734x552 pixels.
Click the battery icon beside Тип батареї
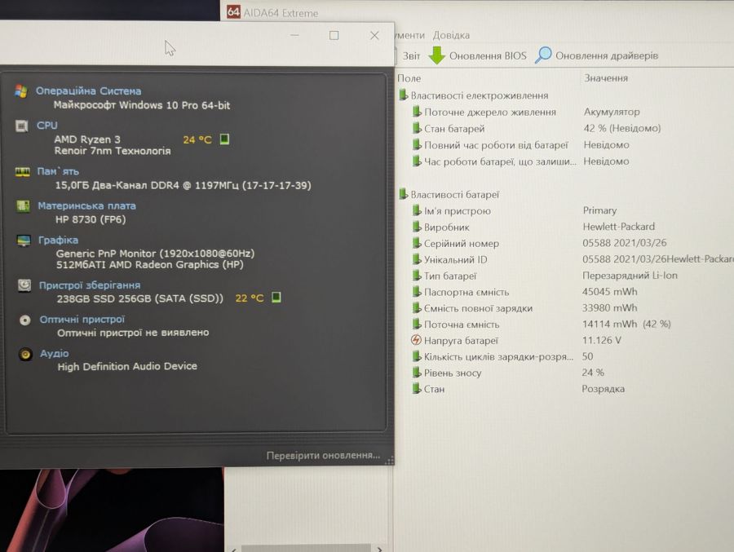point(417,276)
